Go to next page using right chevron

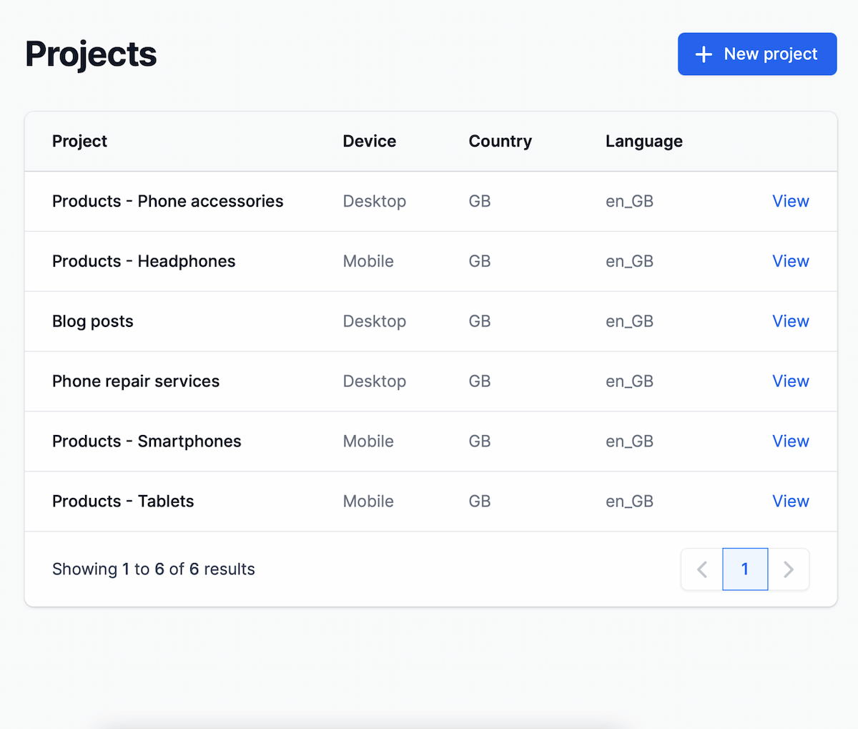pyautogui.click(x=789, y=569)
